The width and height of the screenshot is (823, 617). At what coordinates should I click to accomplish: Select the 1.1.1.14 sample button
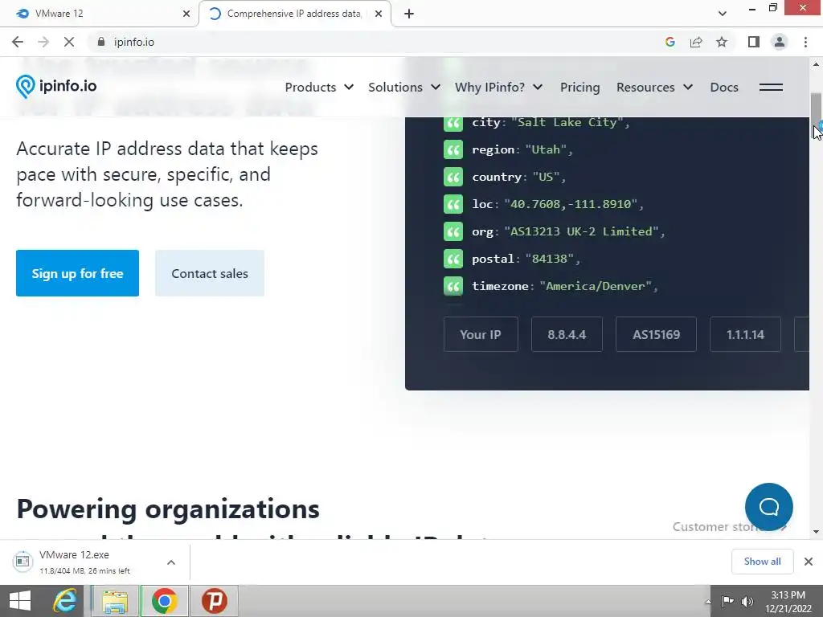click(x=745, y=334)
